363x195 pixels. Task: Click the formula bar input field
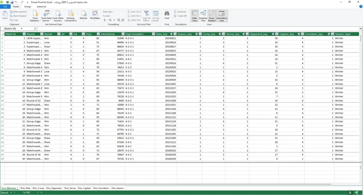198,29
